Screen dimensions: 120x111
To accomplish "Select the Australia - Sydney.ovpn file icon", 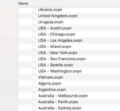I will tap(34, 108).
